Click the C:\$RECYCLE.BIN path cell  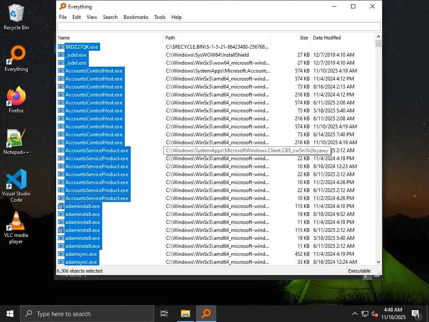coord(217,47)
